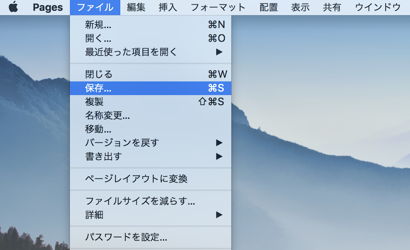Open the 挿入 menu
Image resolution: width=410 pixels, height=250 pixels.
[x=168, y=7]
